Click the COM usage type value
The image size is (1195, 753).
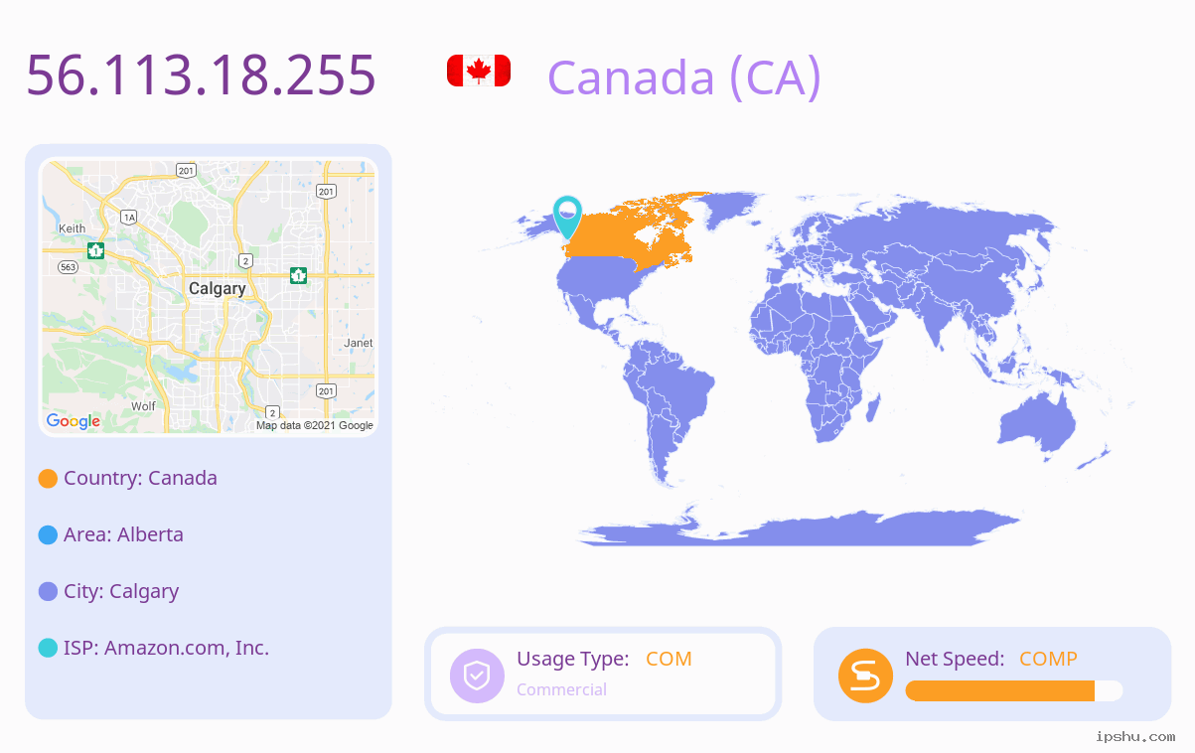point(669,659)
